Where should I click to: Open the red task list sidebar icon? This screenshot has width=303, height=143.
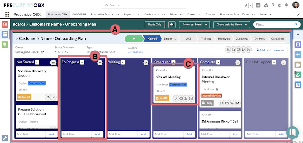click(x=5, y=24)
